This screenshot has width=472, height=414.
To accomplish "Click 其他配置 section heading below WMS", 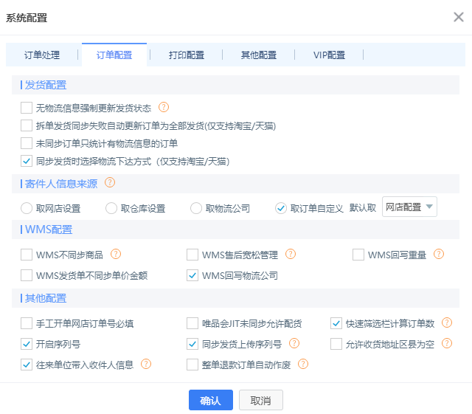I will click(46, 298).
